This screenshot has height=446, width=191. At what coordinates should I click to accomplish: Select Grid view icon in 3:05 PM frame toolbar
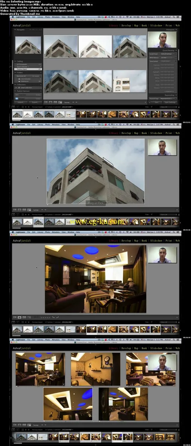tap(47, 102)
